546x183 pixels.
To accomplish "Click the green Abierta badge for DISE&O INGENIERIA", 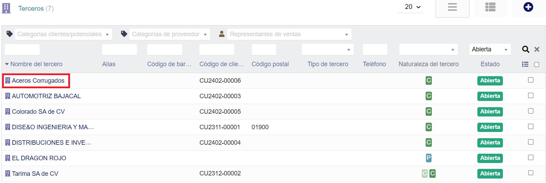I will click(490, 127).
